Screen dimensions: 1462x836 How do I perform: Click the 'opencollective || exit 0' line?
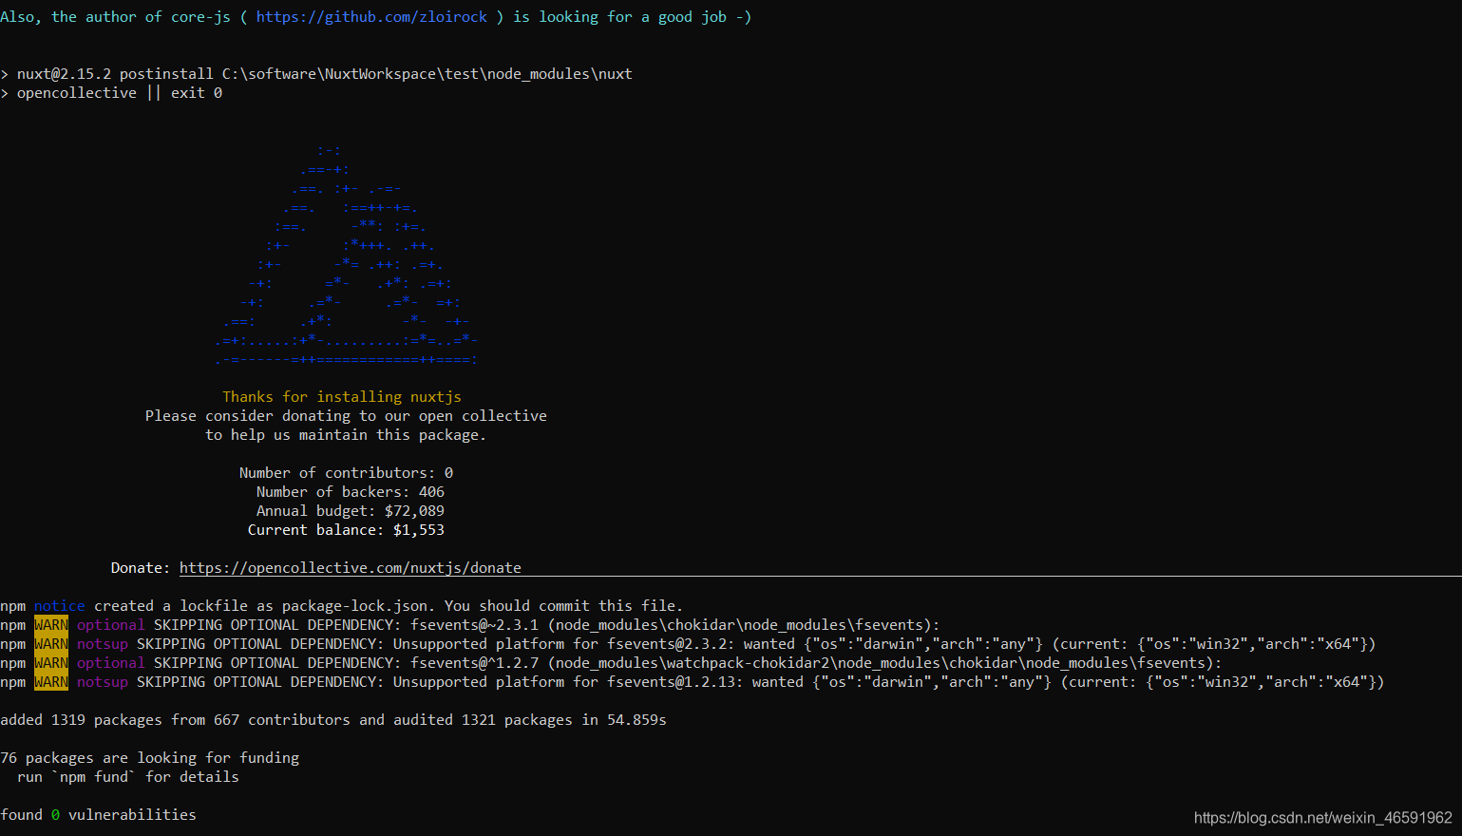111,93
